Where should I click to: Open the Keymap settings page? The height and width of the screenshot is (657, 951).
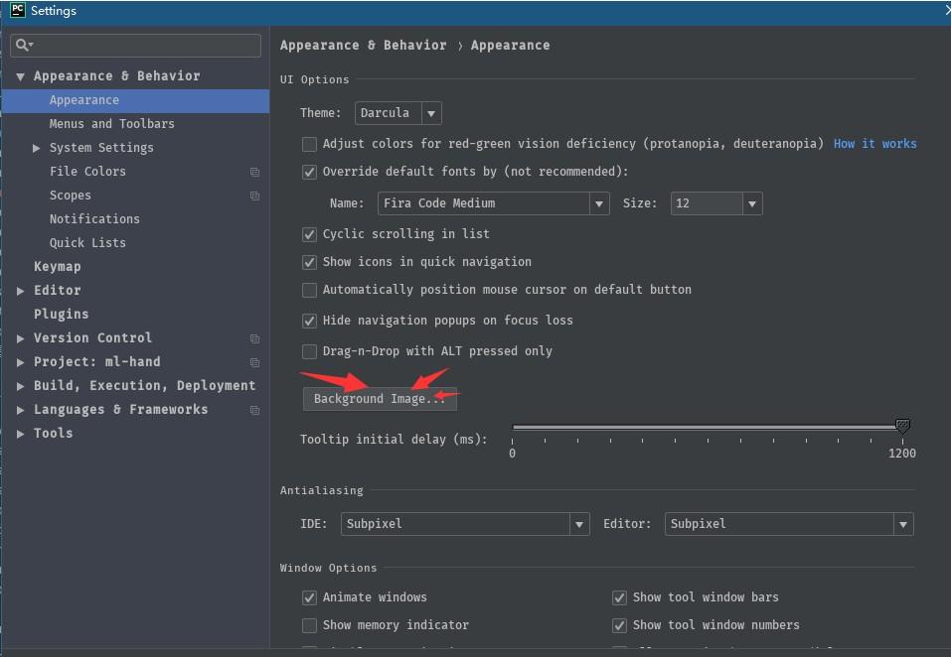57,267
